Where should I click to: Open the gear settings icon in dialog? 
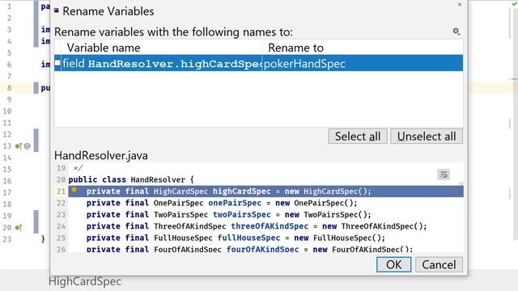click(456, 31)
